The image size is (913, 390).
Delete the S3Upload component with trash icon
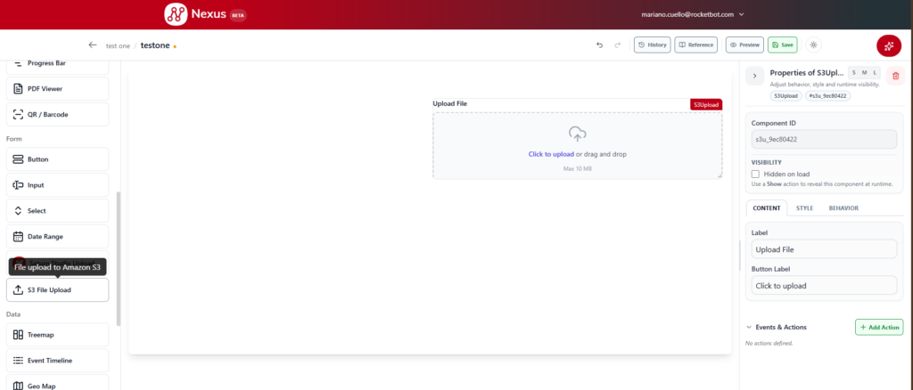coord(895,77)
